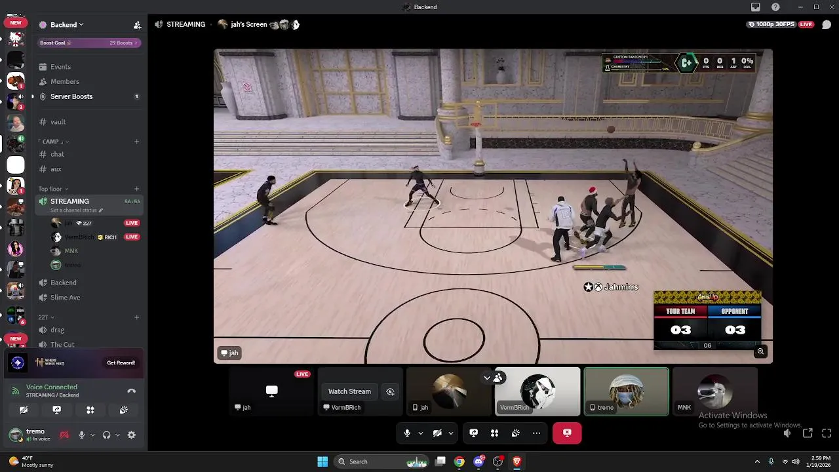
Task: Open the Hello Kitty server icon
Action: (16, 39)
